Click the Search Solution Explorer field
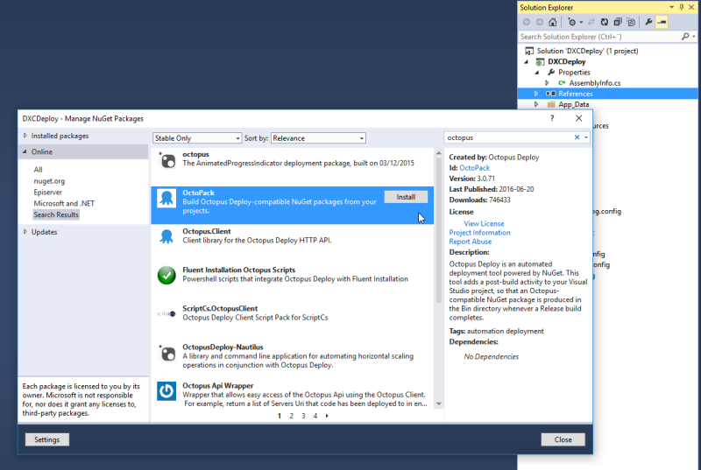The image size is (701, 470). point(605,37)
